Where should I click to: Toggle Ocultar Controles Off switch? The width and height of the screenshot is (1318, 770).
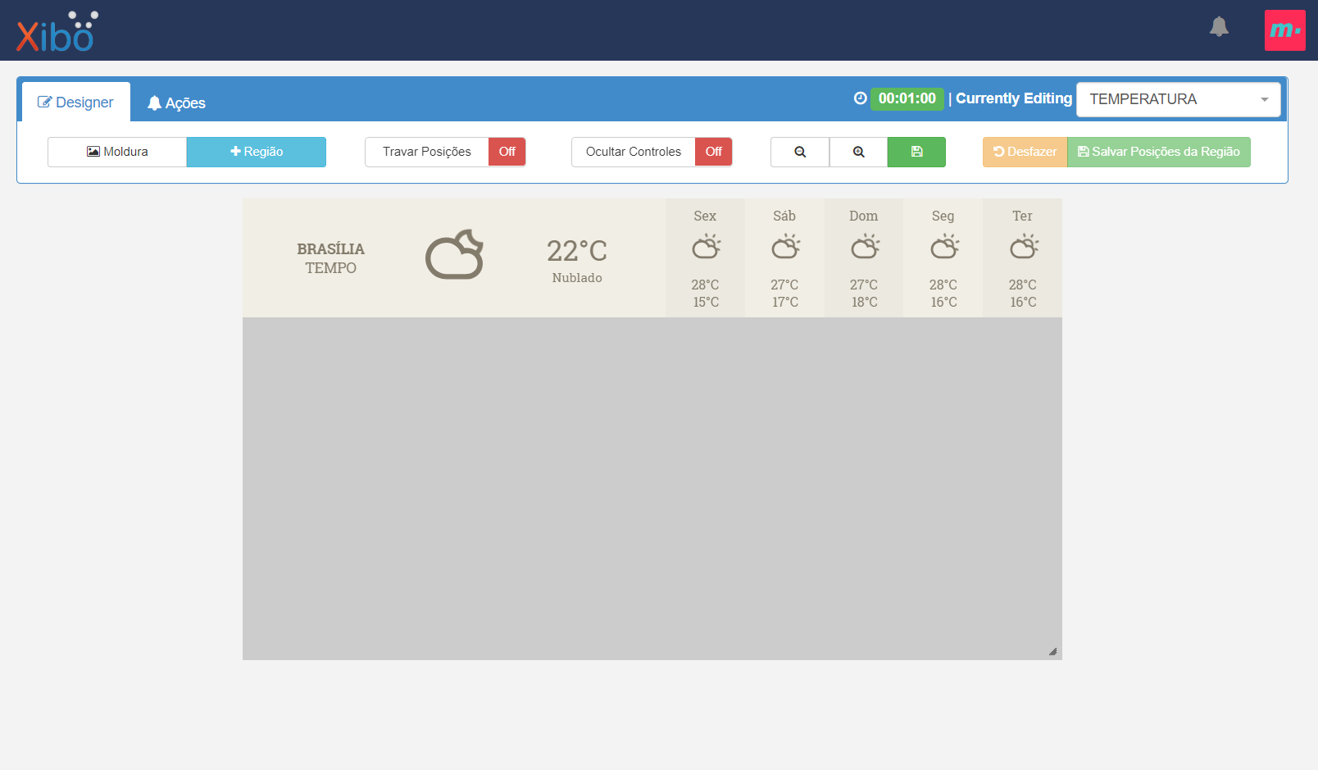713,152
